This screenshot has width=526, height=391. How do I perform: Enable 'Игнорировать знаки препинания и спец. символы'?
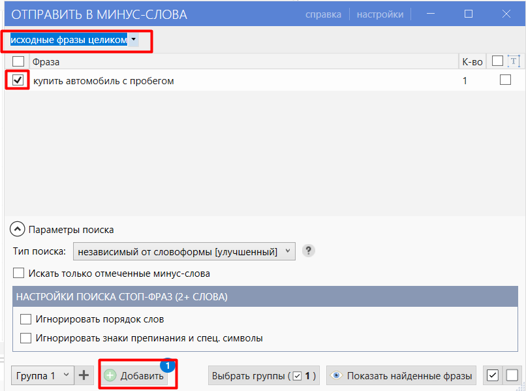(26, 338)
